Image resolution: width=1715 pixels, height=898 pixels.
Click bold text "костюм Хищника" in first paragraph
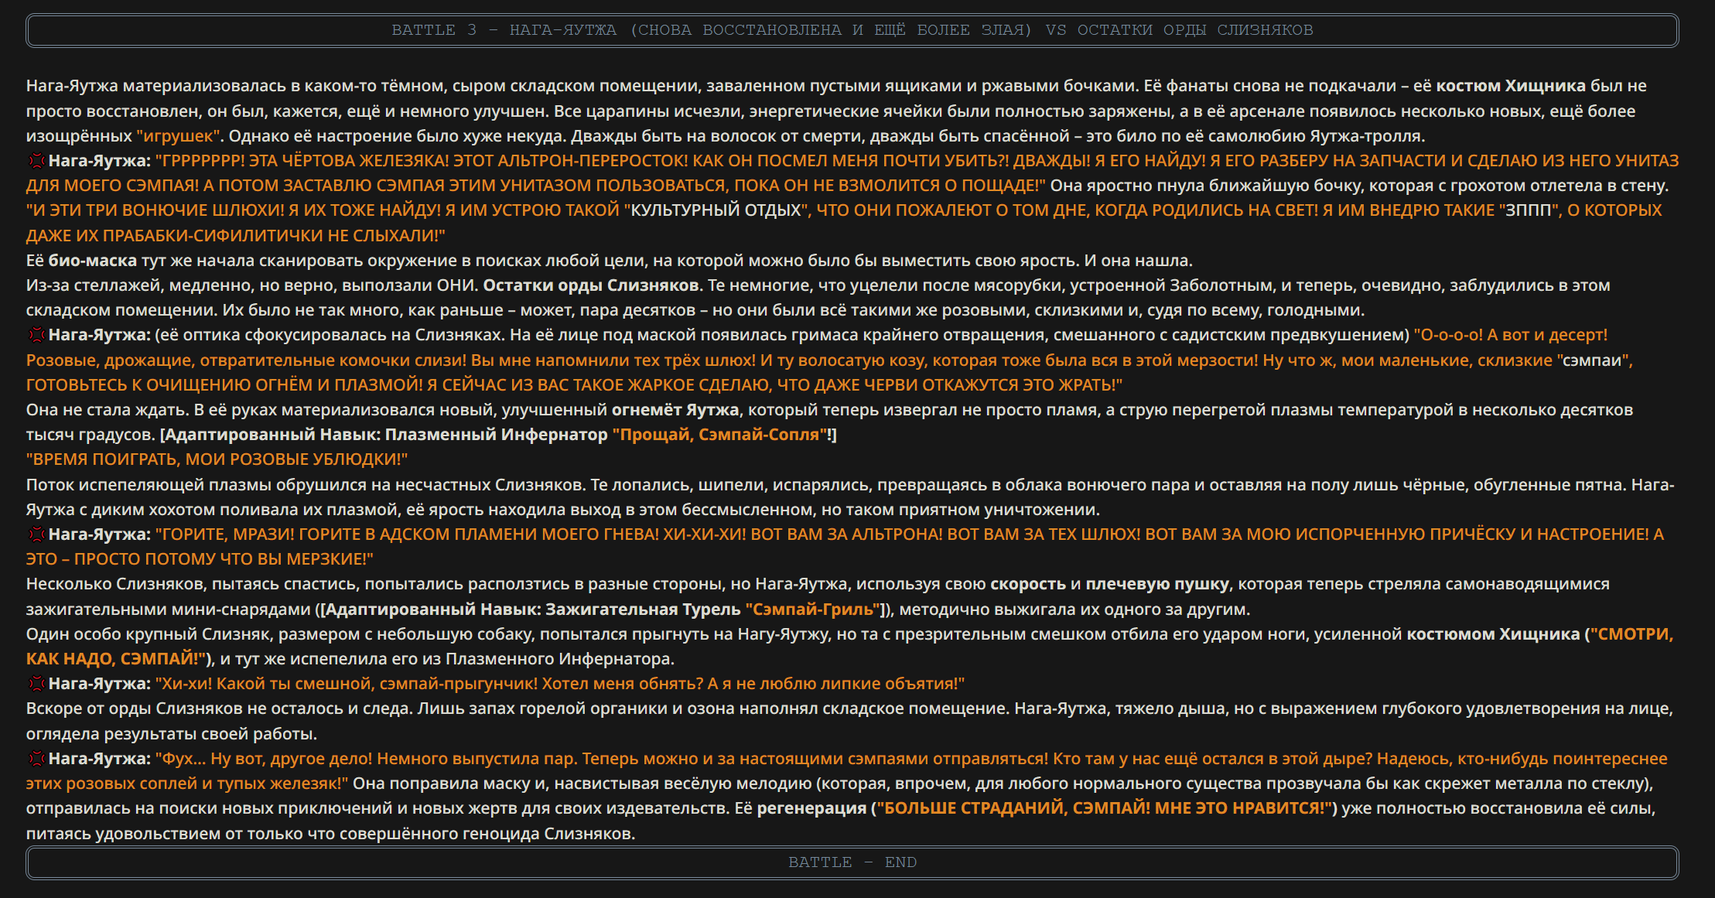[x=1511, y=86]
